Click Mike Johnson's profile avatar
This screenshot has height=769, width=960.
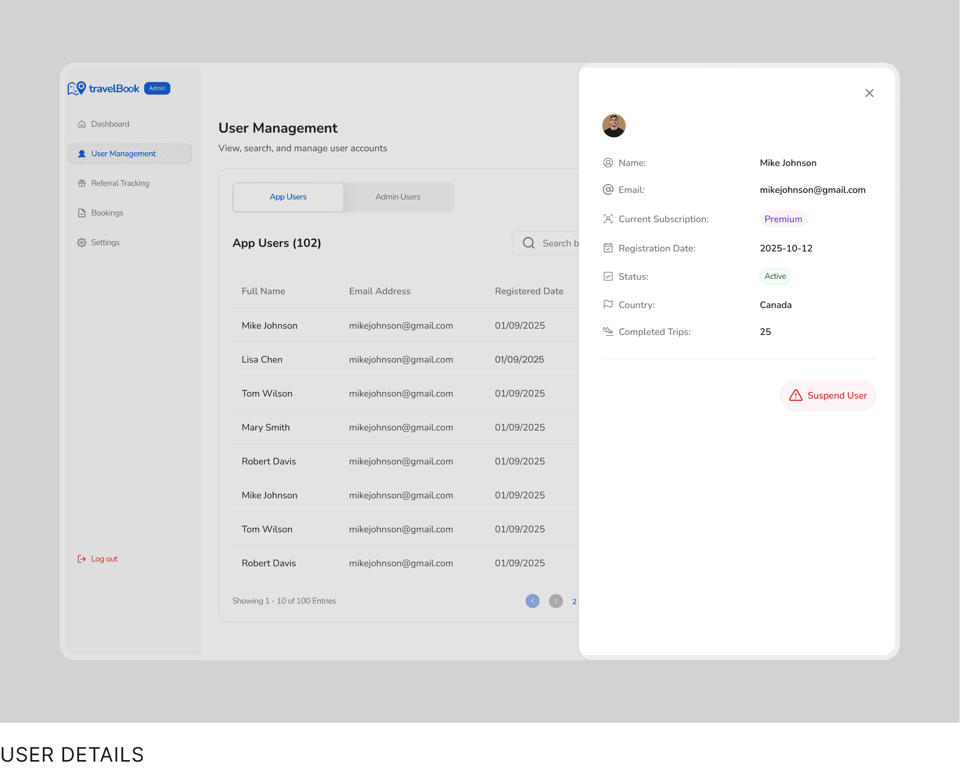[614, 125]
